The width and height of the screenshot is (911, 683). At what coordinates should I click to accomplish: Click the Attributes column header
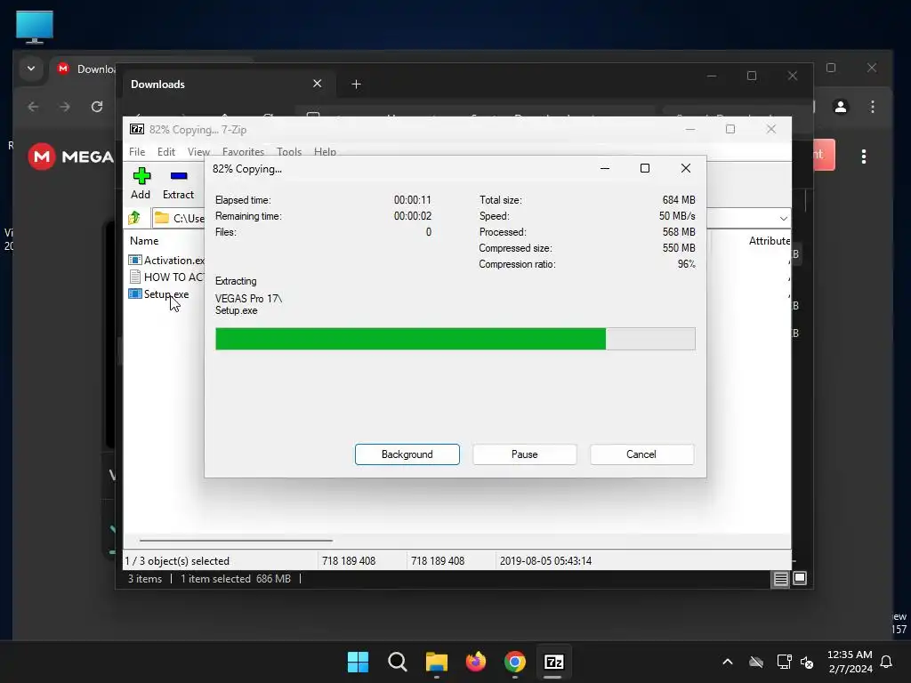coord(769,240)
